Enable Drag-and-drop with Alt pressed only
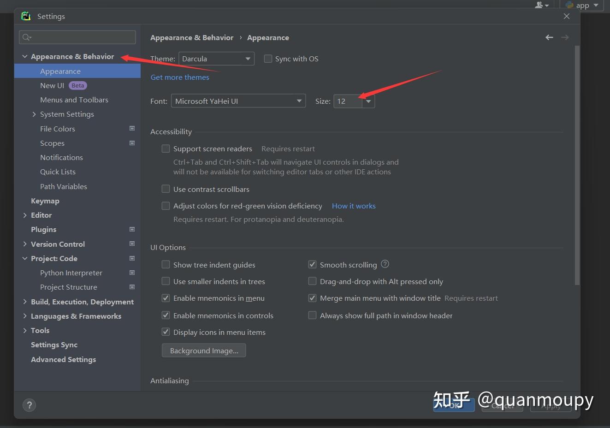This screenshot has height=428, width=610. coord(312,281)
